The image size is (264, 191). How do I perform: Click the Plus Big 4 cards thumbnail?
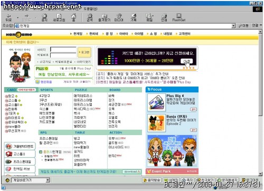coord(156,102)
